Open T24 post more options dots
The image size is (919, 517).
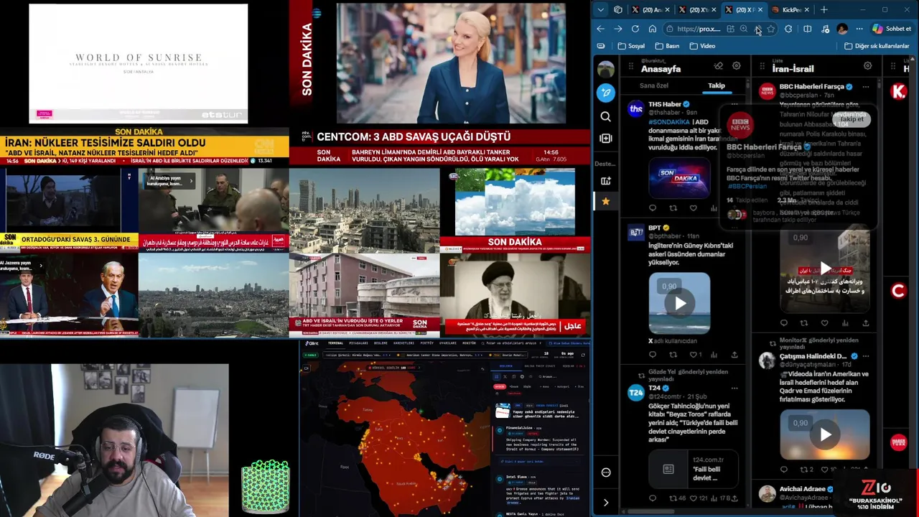(734, 388)
